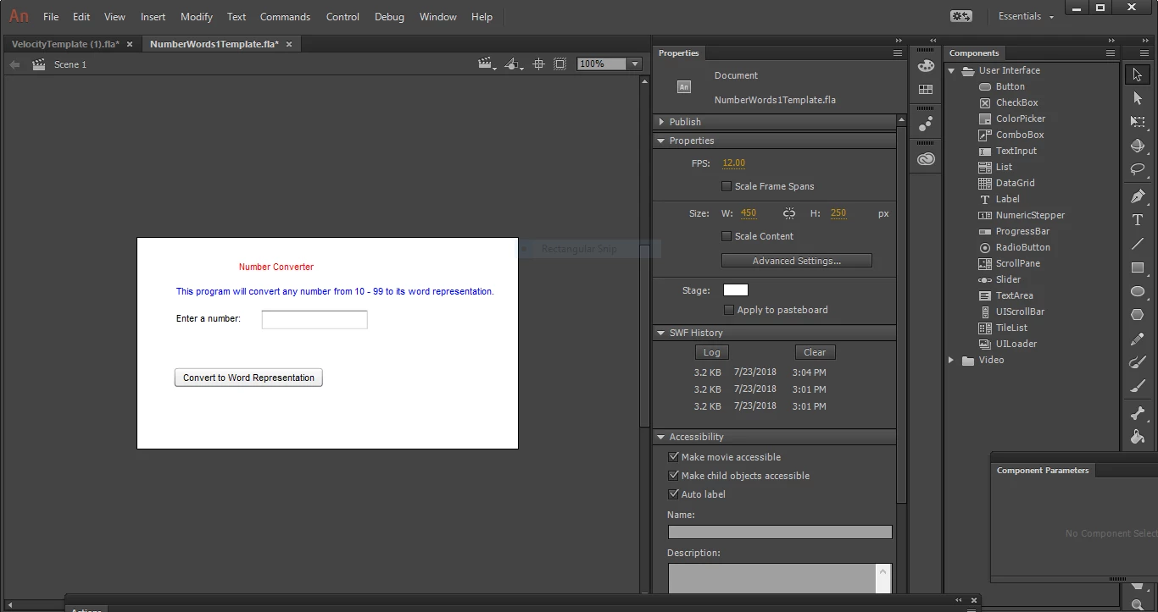The width and height of the screenshot is (1158, 612).
Task: Select the Pencil tool
Action: (x=1138, y=339)
